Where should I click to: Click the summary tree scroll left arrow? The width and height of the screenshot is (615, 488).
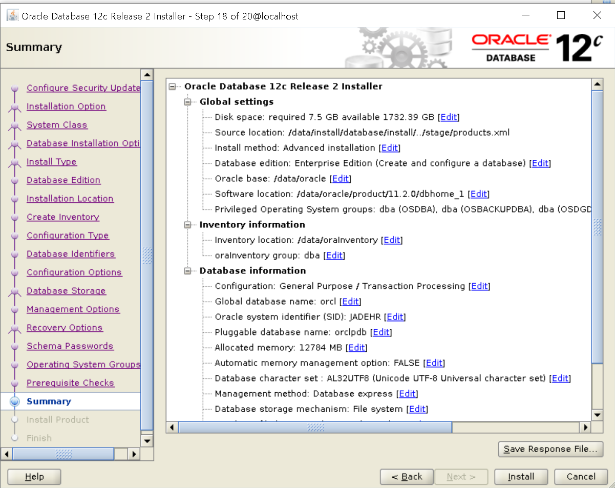pos(172,427)
